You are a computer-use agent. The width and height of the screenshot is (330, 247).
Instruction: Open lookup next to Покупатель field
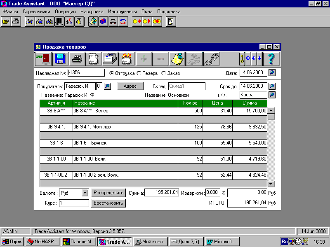point(107,86)
